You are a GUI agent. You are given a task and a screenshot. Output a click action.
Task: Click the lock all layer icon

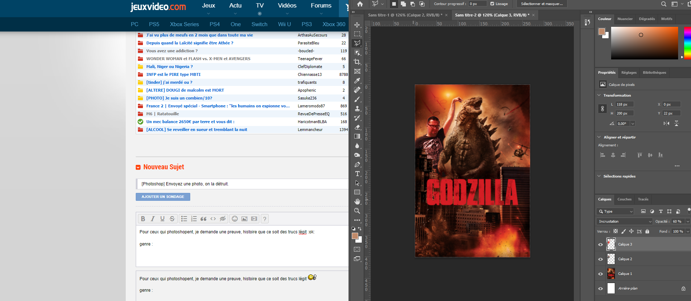point(647,232)
